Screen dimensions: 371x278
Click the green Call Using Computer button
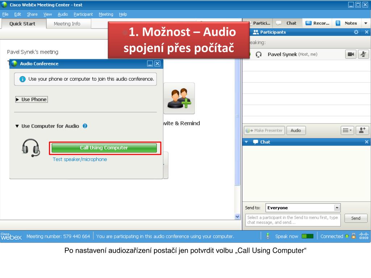[104, 148]
